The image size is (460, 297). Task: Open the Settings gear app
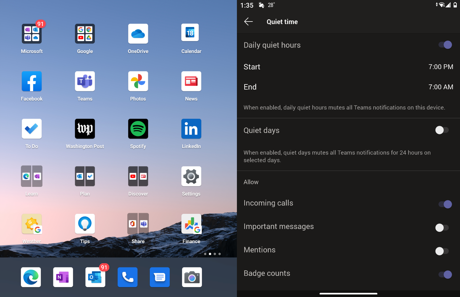pos(191,176)
